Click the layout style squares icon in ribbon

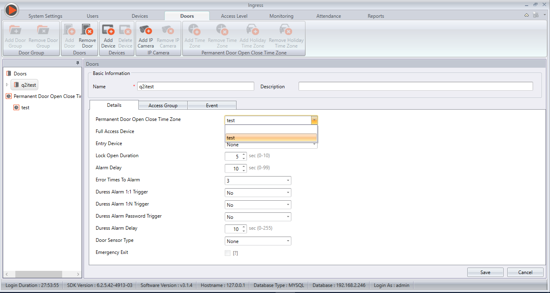pos(536,15)
